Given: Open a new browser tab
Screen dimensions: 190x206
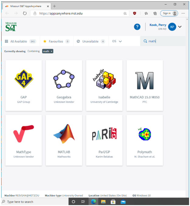Looking at the screenshot, I should coord(54,6).
